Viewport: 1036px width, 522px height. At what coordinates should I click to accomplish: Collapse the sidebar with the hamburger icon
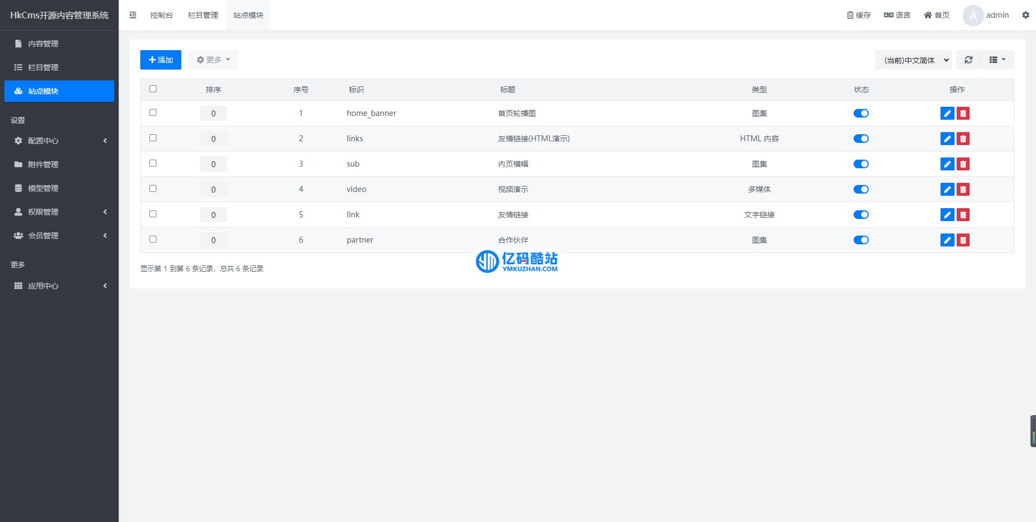pyautogui.click(x=133, y=15)
